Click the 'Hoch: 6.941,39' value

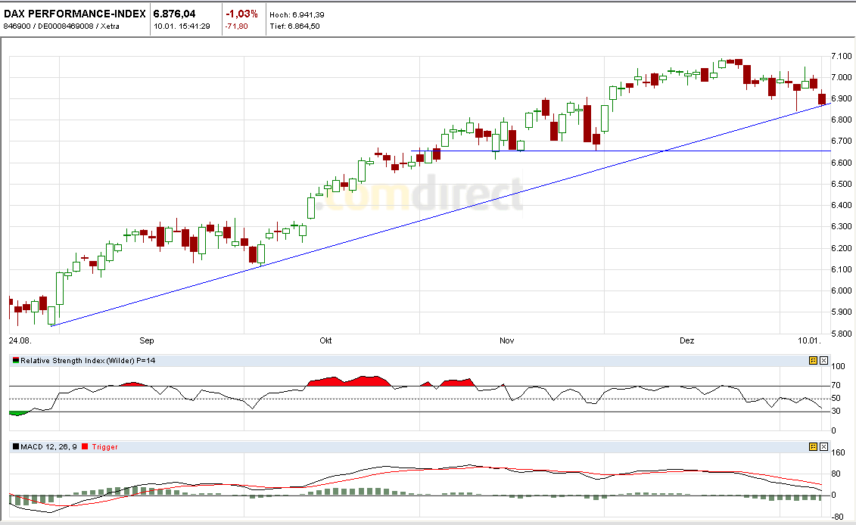coord(299,13)
